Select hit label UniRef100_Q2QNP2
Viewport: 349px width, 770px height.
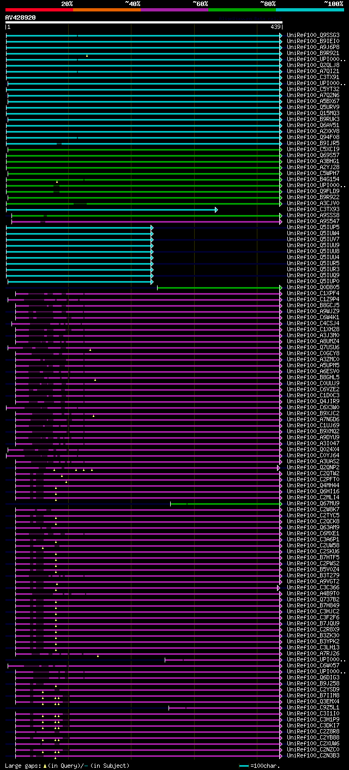[x=313, y=468]
